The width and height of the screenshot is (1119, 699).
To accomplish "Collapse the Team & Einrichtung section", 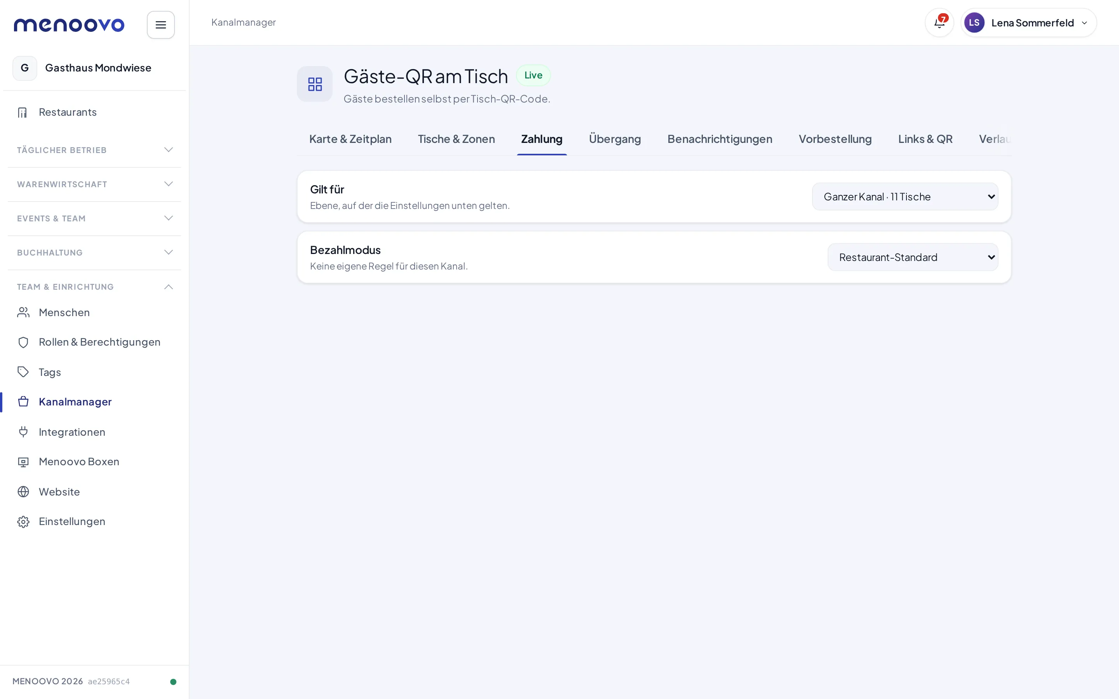I will pos(94,287).
